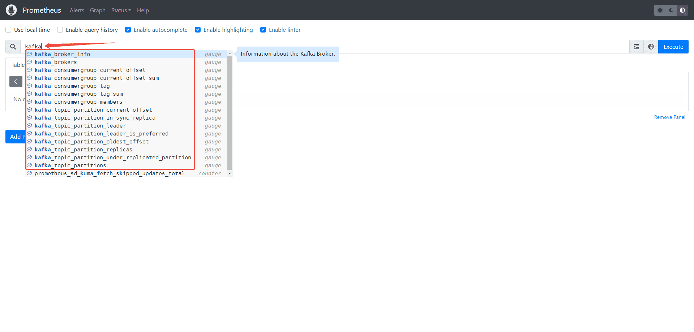Toggle the Use local time checkbox
The height and width of the screenshot is (332, 694).
[8, 30]
